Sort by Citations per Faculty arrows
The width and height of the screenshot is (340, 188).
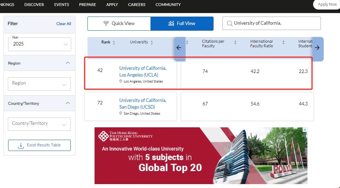[235, 42]
